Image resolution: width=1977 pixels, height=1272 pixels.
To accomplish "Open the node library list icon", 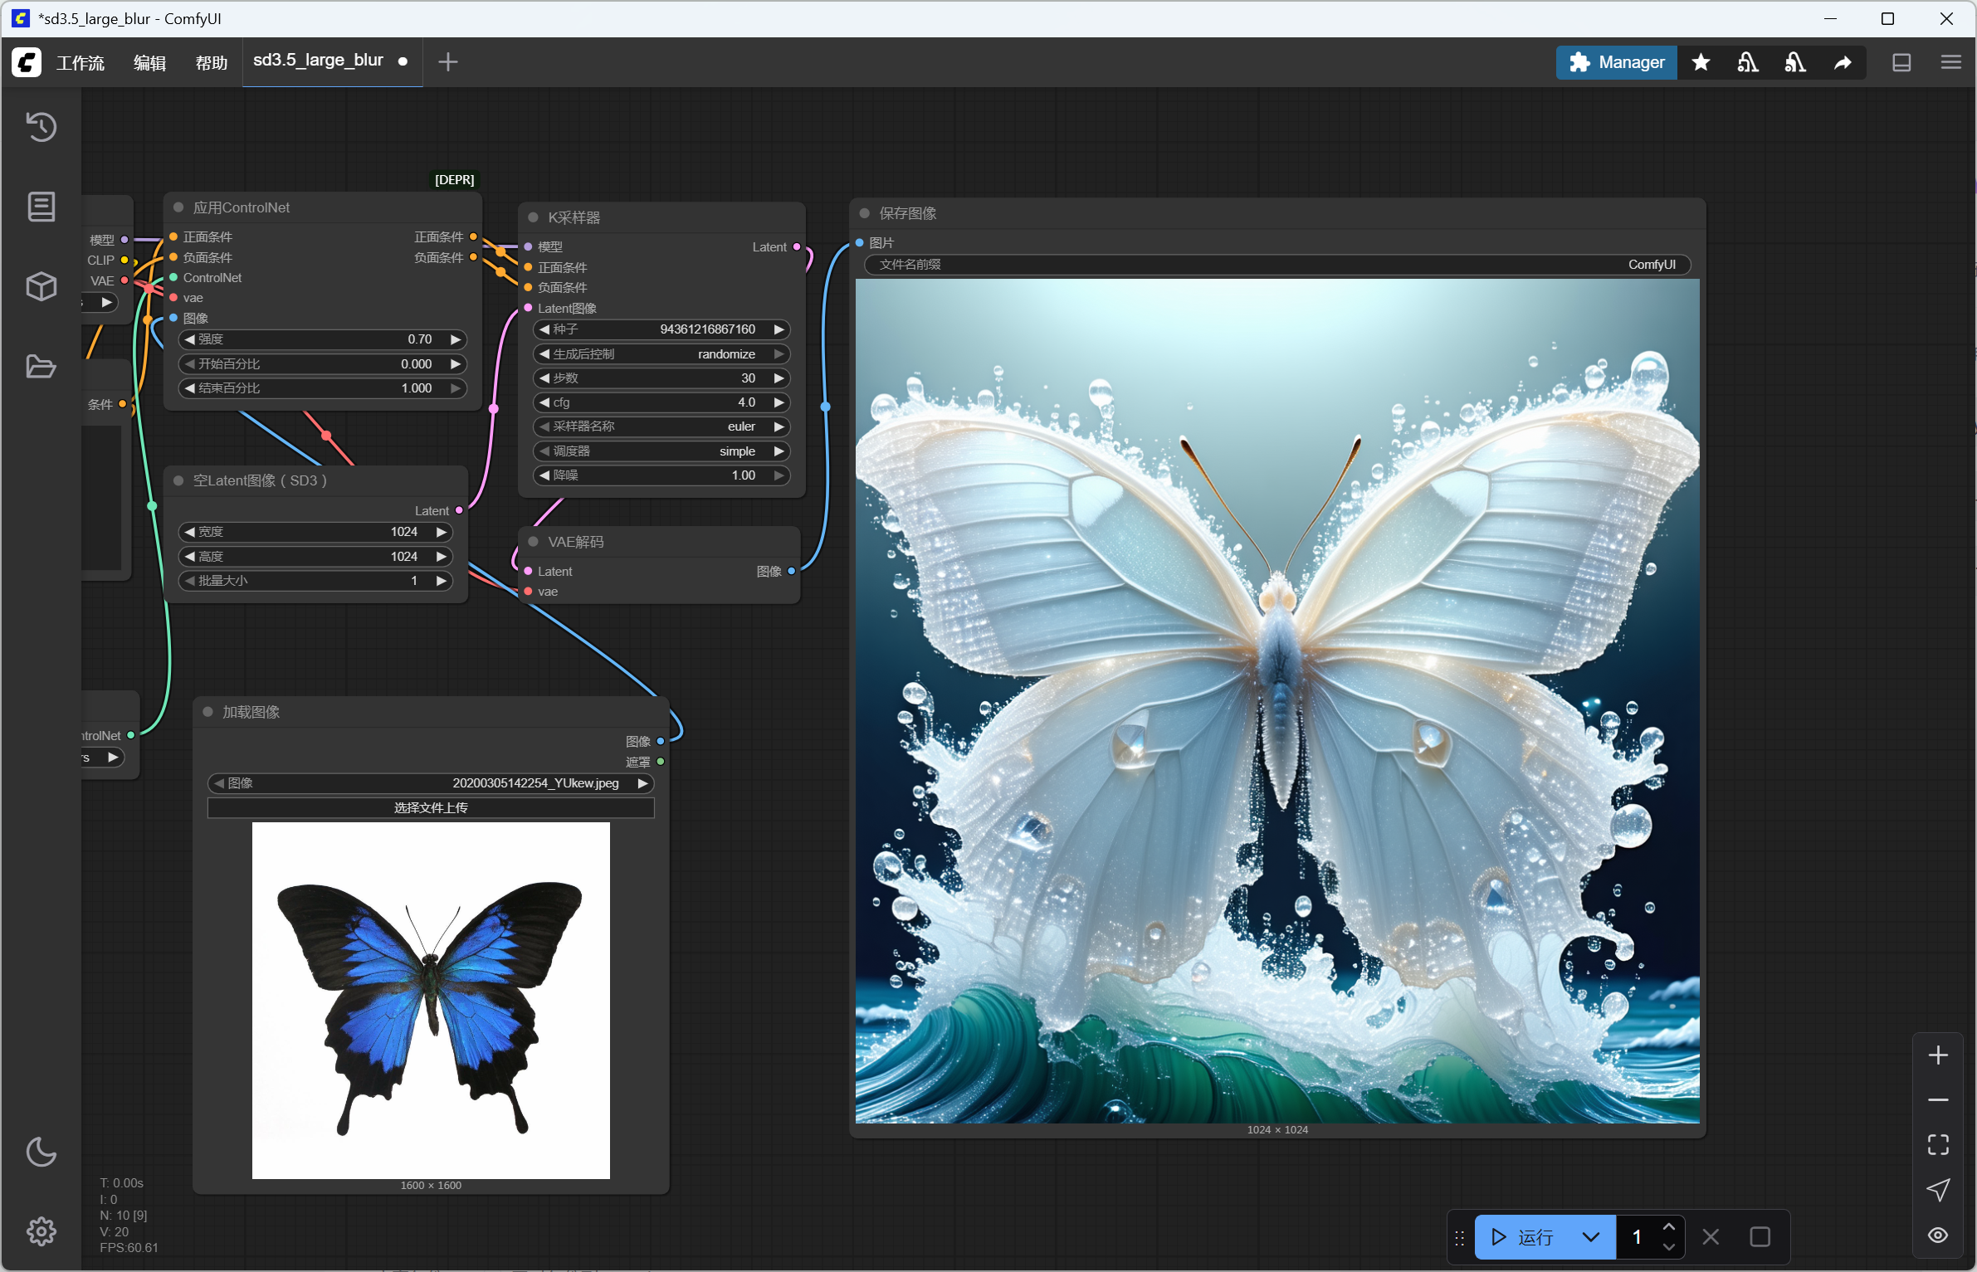I will (x=41, y=207).
